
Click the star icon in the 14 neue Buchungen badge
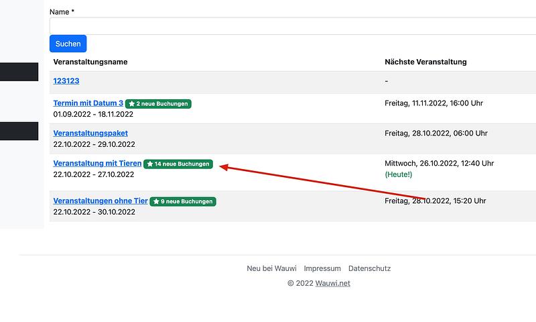(x=150, y=164)
